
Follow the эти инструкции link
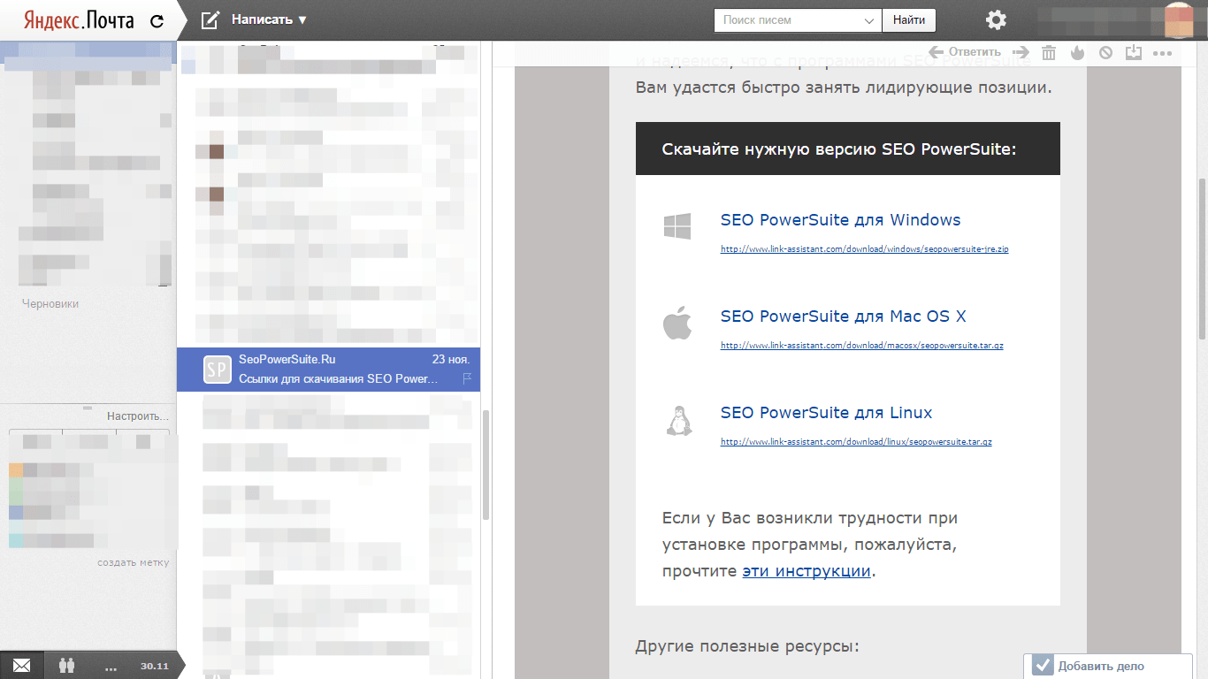tap(807, 571)
